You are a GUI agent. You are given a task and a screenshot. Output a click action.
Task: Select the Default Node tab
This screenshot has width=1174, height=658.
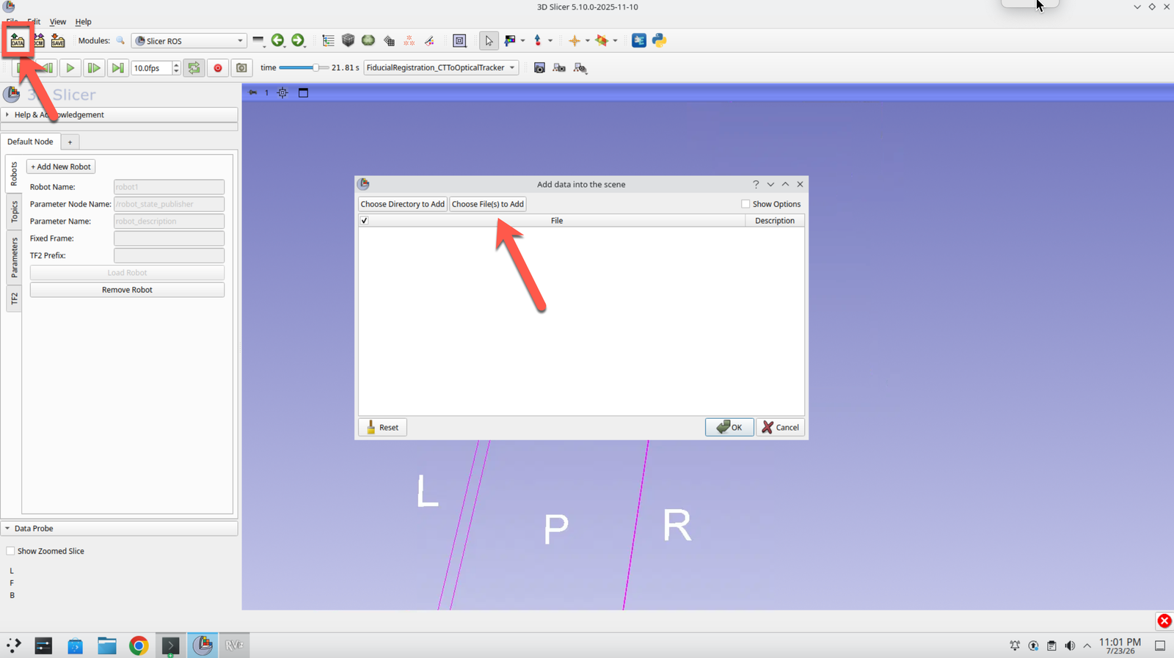pyautogui.click(x=31, y=142)
